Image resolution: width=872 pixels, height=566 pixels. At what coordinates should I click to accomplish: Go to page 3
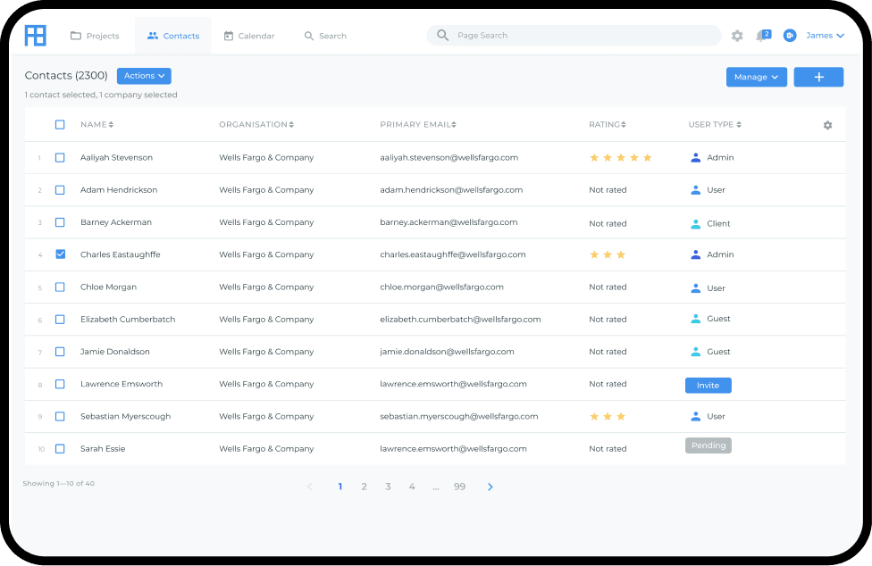coord(388,487)
